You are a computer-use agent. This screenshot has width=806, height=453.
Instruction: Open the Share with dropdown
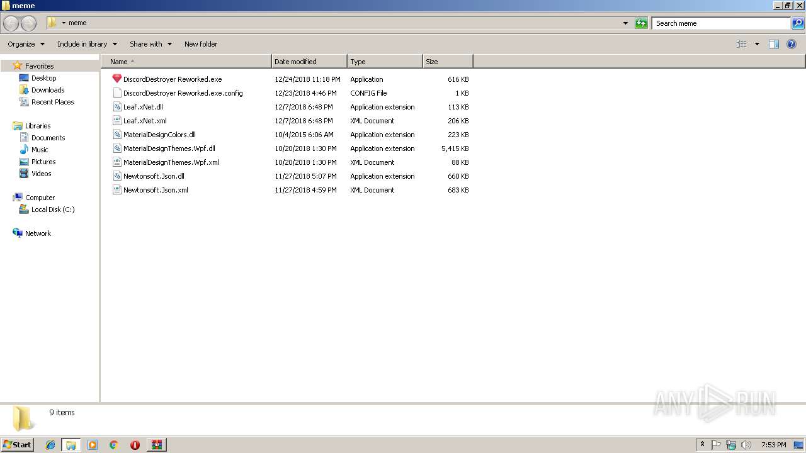pyautogui.click(x=150, y=44)
